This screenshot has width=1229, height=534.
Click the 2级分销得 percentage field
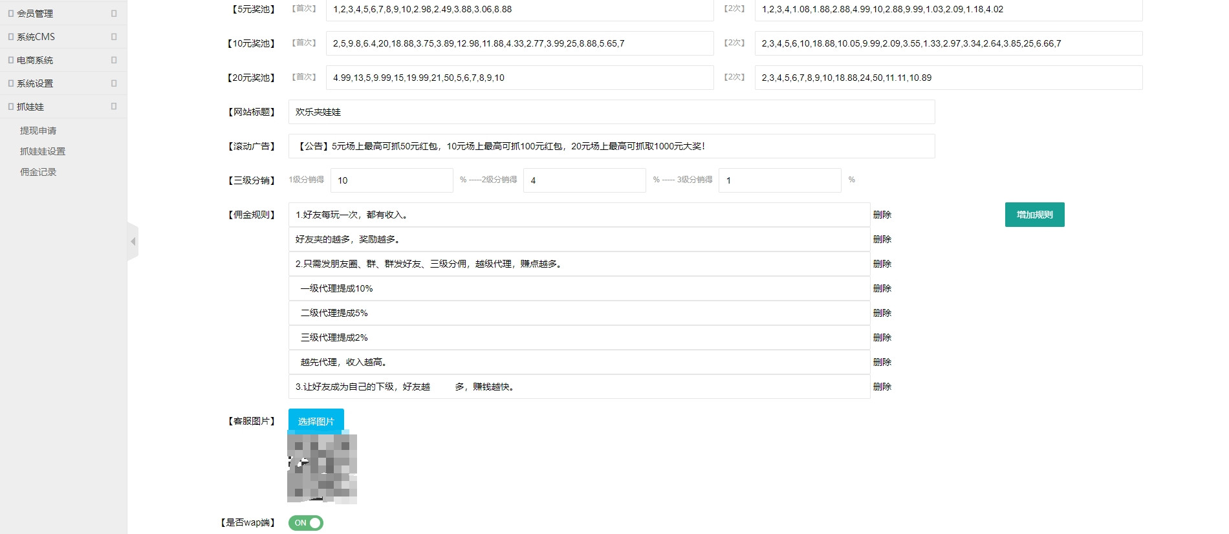[x=584, y=180]
